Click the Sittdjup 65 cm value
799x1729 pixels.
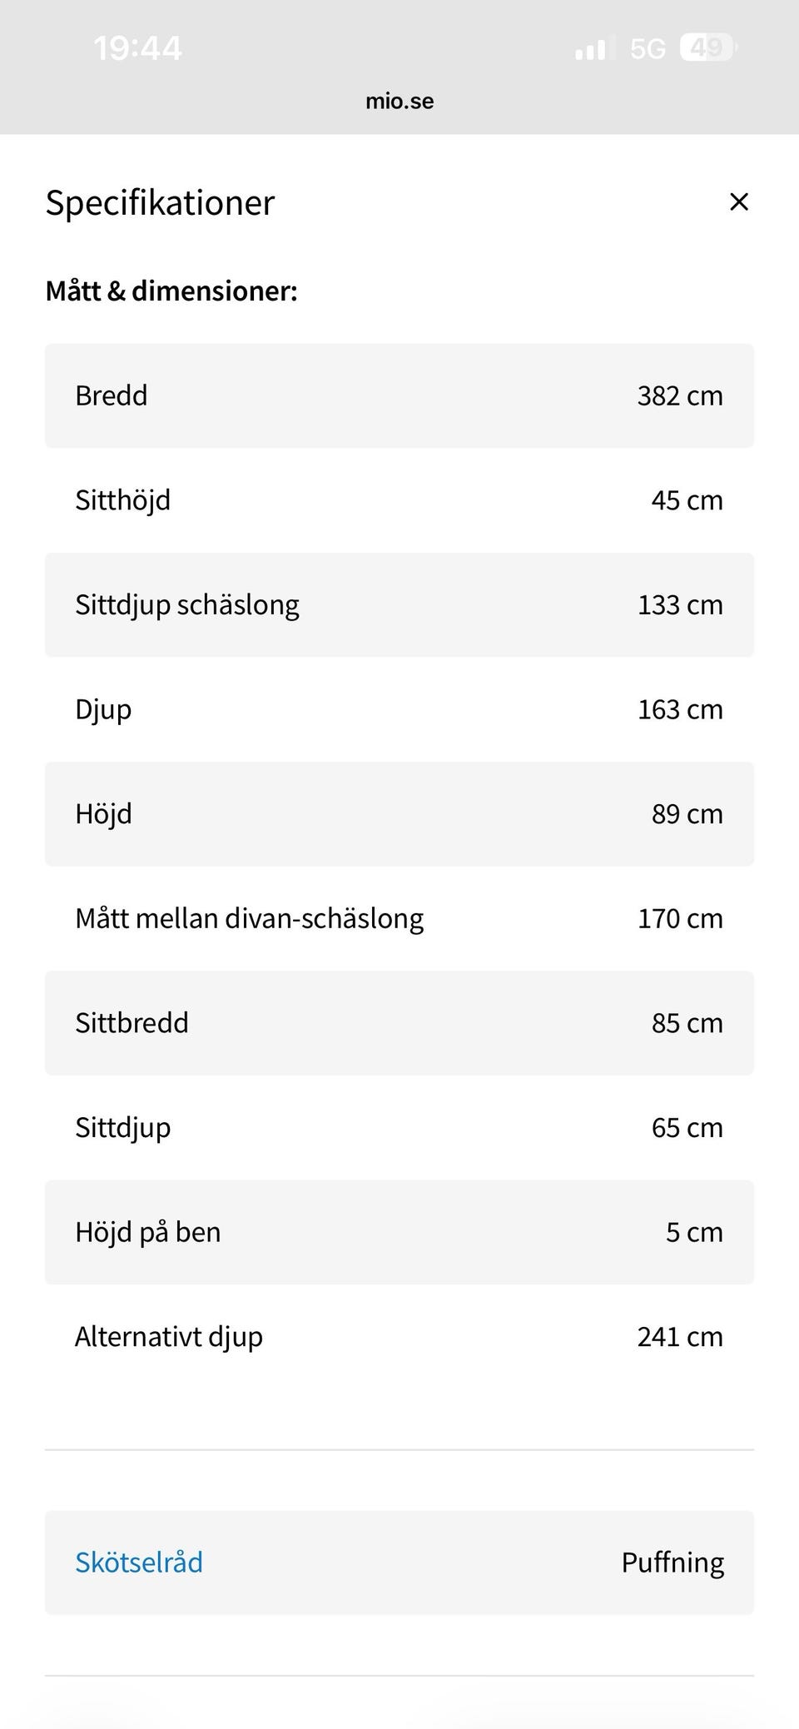click(x=687, y=1127)
